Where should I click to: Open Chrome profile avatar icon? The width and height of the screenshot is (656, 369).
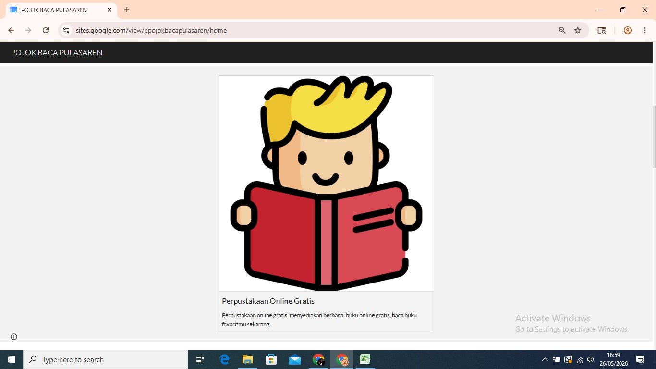[x=628, y=30]
